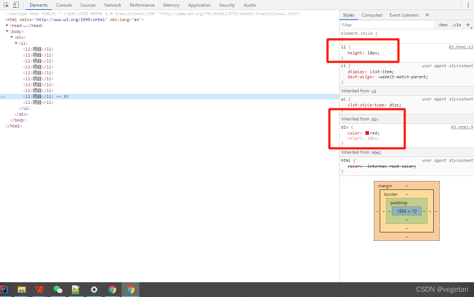
Task: Activate the inspect element picker icon
Action: tap(6, 5)
